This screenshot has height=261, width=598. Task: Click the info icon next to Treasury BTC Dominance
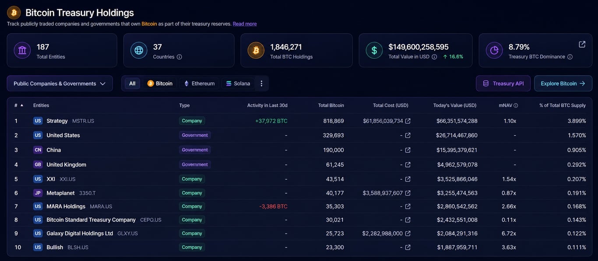[570, 57]
